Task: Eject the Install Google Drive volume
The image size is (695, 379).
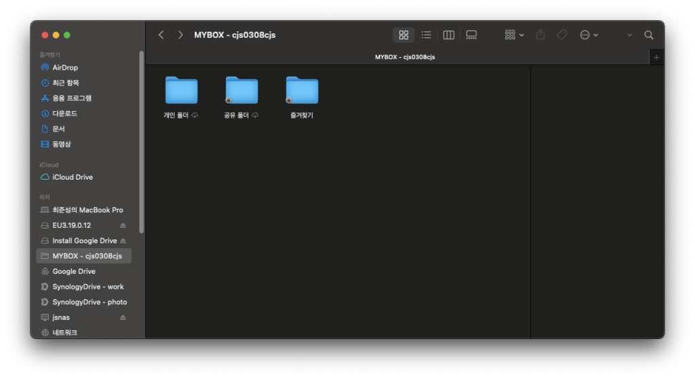Action: point(123,241)
